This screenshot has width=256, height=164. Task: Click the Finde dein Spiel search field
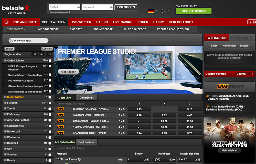29,41
